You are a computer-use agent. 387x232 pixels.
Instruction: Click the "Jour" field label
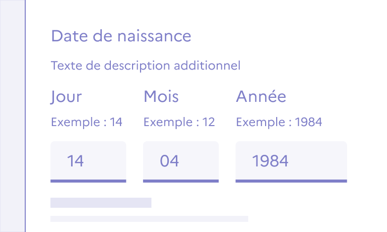coord(66,96)
